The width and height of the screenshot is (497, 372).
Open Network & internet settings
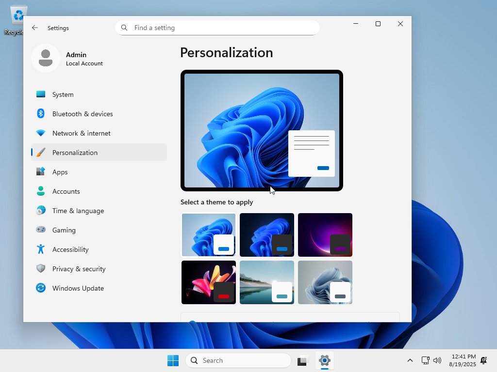[x=99, y=133]
